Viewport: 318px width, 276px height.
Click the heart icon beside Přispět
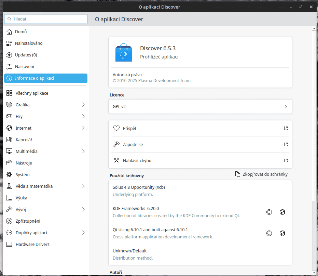coord(116,128)
